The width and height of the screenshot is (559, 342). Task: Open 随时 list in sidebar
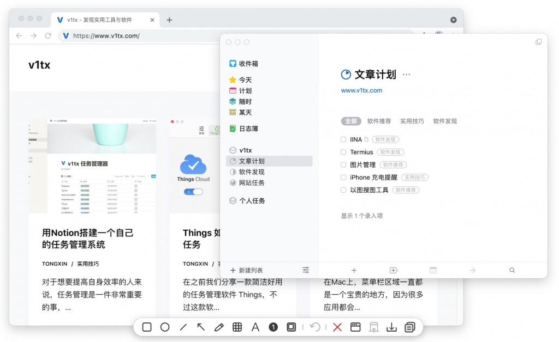[x=240, y=102]
